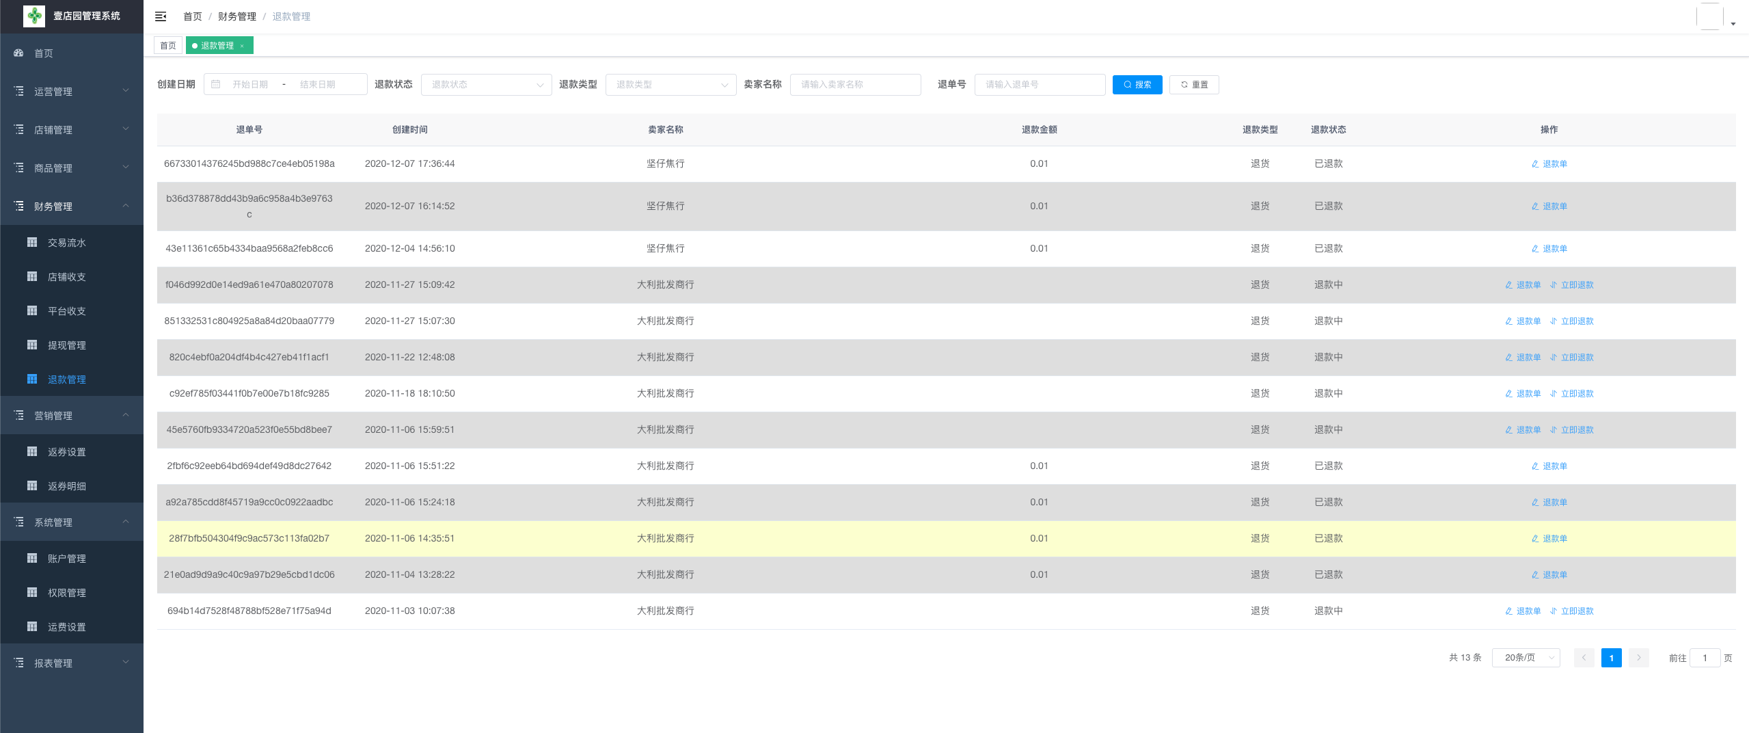Collapse 财务管理 sidebar menu
This screenshot has height=733, width=1749.
coord(72,206)
